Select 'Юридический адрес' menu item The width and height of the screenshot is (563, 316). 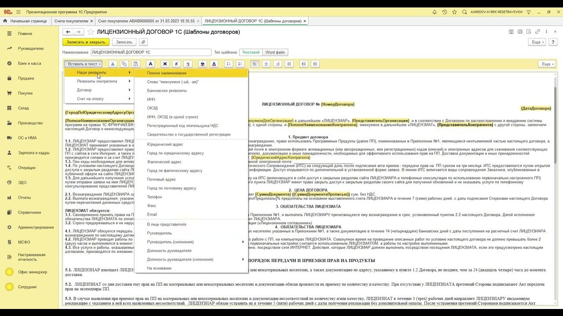(191, 144)
